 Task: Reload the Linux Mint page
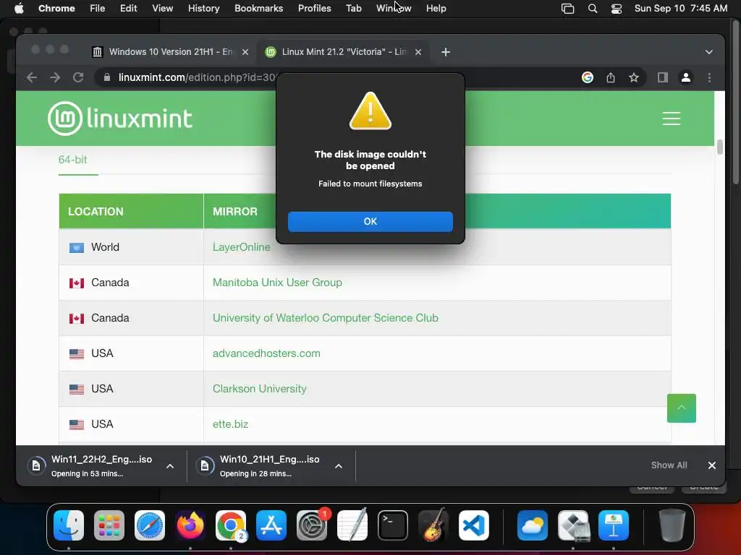(x=78, y=77)
